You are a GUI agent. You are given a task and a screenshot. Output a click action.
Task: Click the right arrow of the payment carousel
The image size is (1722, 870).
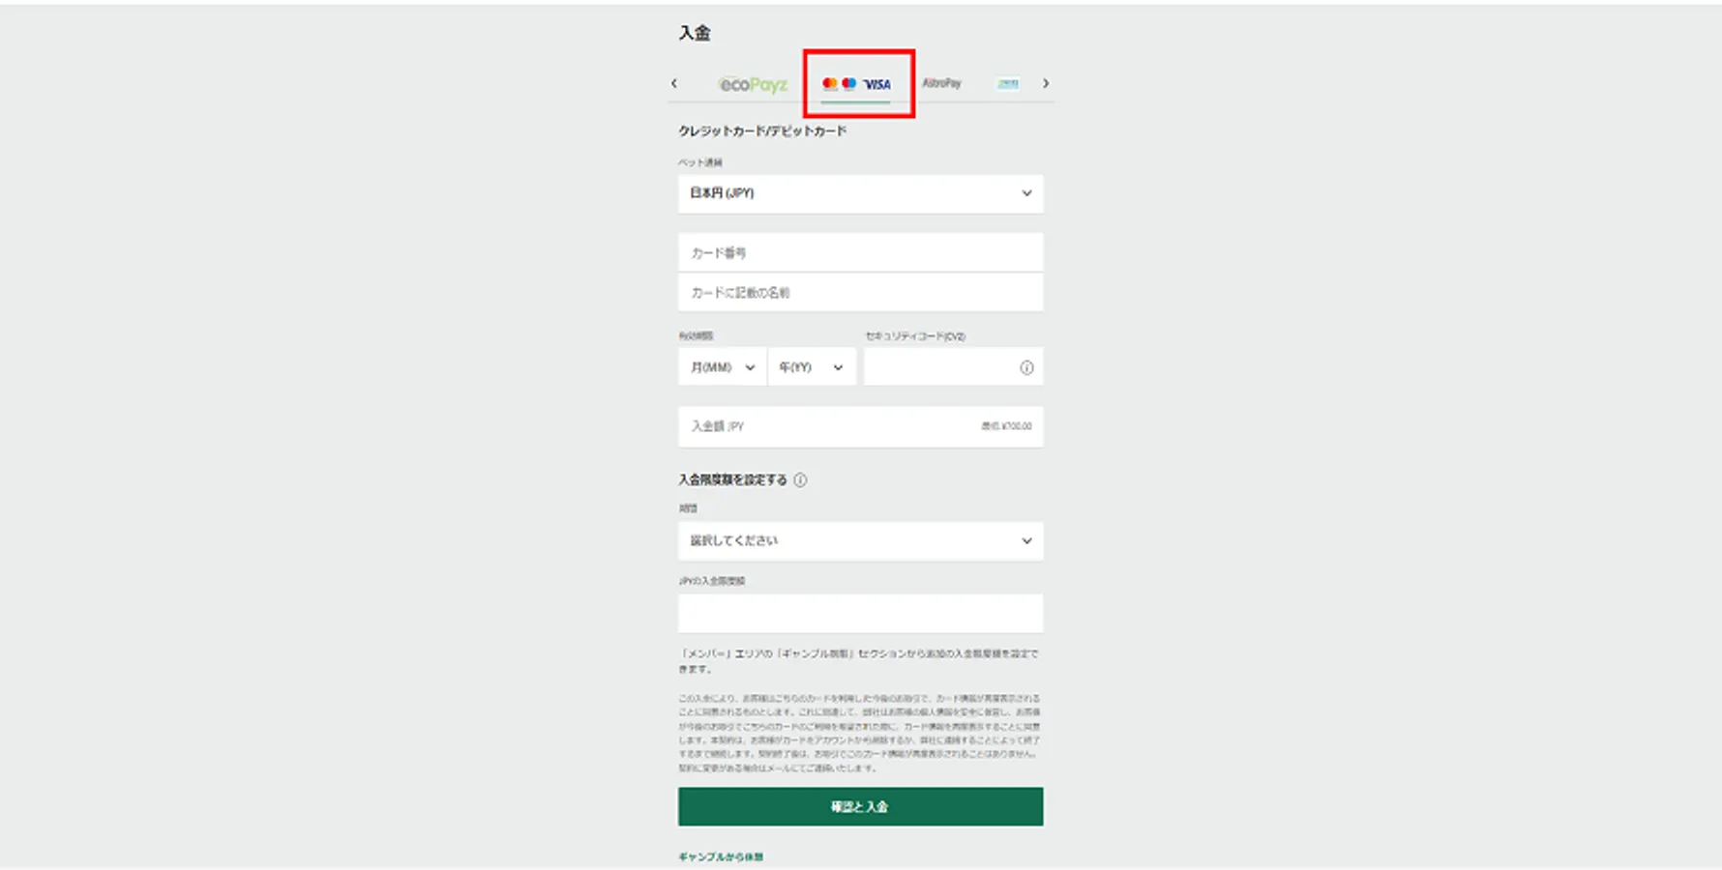[1046, 83]
